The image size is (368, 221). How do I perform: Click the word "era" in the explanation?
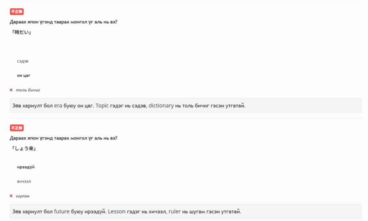tap(58, 106)
